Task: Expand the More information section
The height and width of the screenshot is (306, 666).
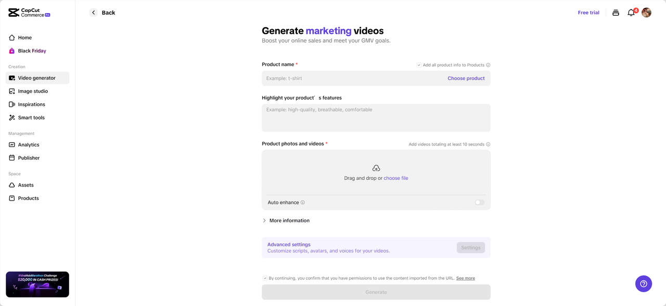Action: 286,221
